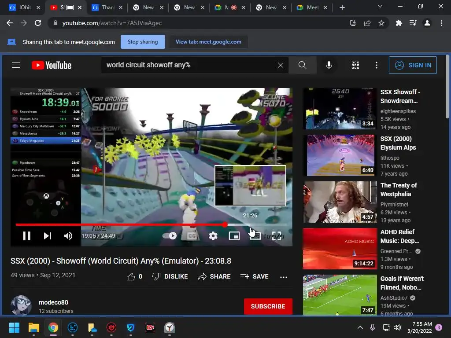Viewport: 451px width, 338px height.
Task: Run search with magnifier button
Action: point(302,65)
